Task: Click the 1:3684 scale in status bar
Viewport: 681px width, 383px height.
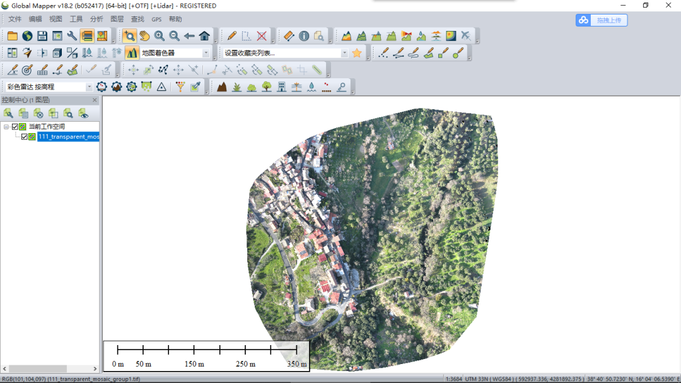Action: coord(453,379)
